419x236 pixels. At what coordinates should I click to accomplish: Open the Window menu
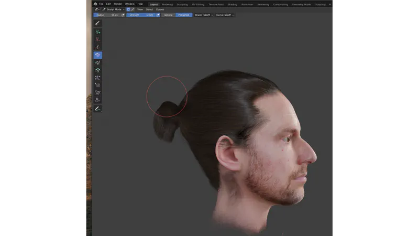tap(129, 4)
